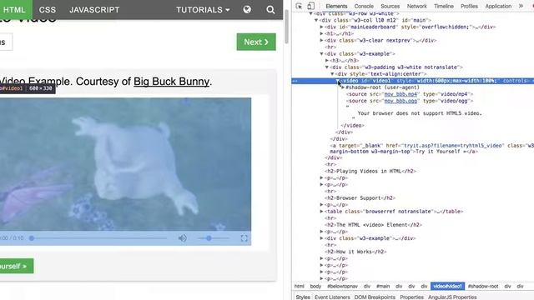The width and height of the screenshot is (534, 300).
Task: Select #main in the breadcrumb bar
Action: click(383, 287)
